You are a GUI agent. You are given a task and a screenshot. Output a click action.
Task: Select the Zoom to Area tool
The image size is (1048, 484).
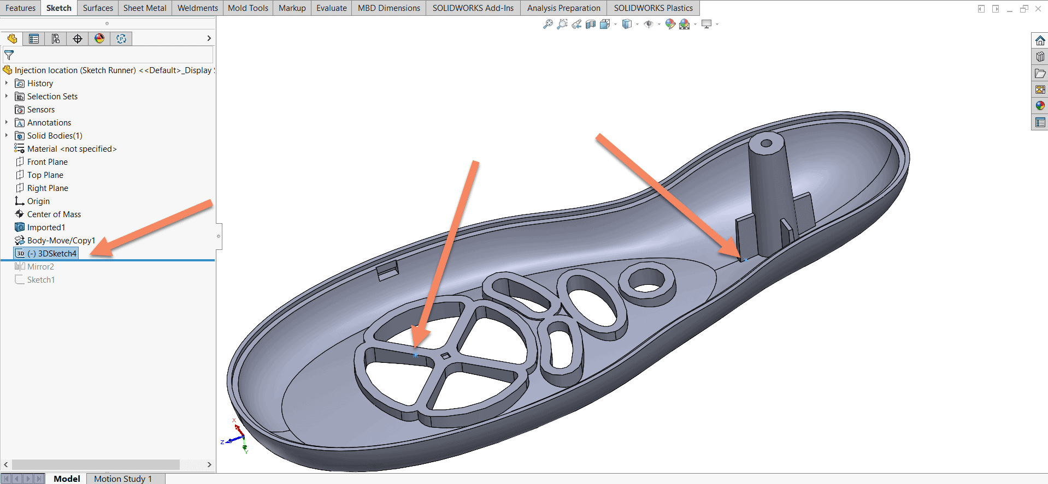pyautogui.click(x=562, y=25)
